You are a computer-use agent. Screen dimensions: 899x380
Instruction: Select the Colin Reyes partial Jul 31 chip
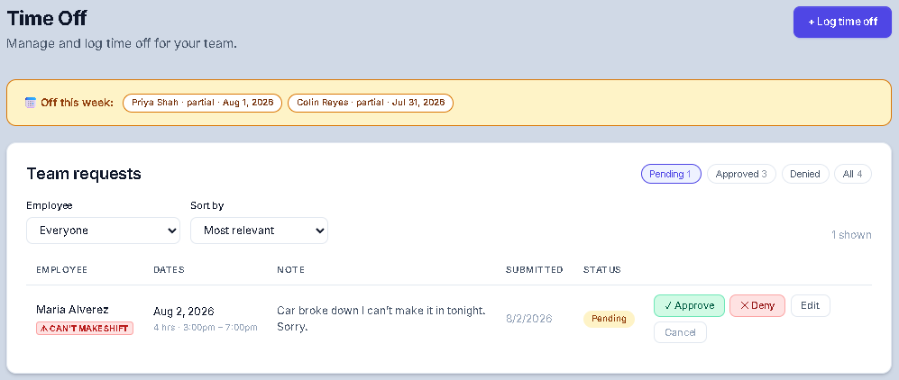coord(371,103)
